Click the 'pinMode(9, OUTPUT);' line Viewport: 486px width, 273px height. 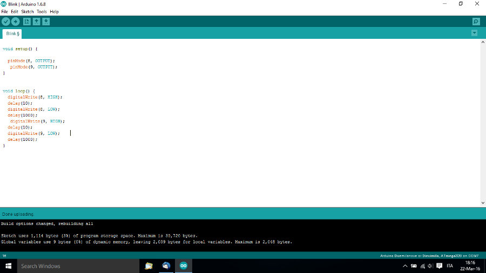pos(33,67)
